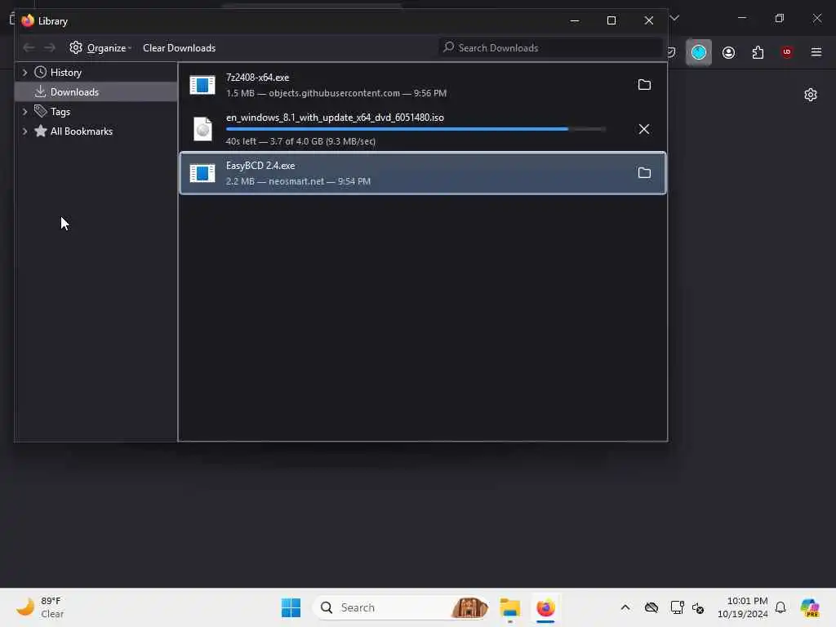836x627 pixels.
Task: Open the clock showing 10:01 PM
Action: tap(743, 607)
